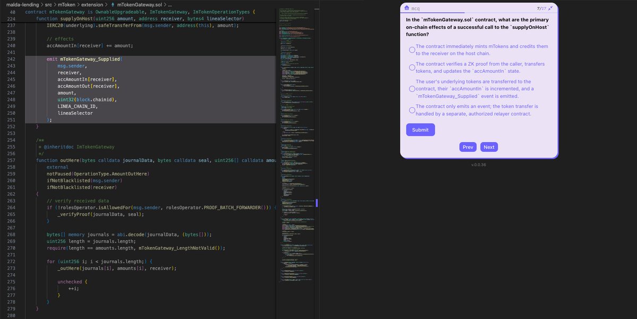Viewport: 637px width, 319px height.
Task: Click the version label v.0.0.36
Action: (479, 165)
